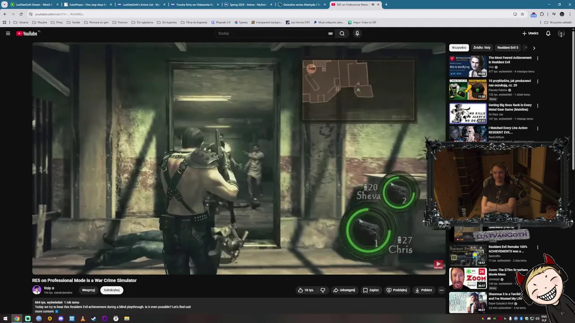Screen dimensions: 575x323
Task: Select the Wszystkie filter chip
Action: point(459,48)
